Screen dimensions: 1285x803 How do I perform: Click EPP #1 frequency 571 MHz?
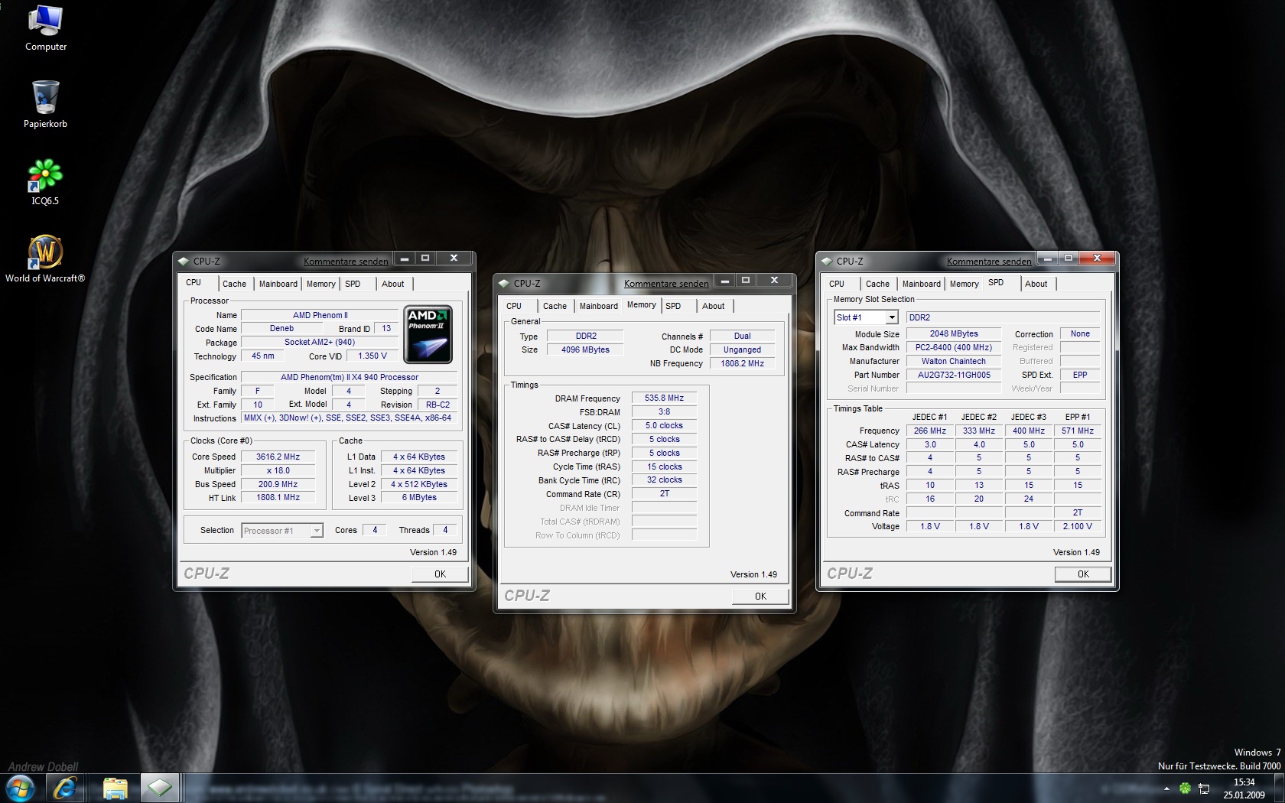[1077, 431]
